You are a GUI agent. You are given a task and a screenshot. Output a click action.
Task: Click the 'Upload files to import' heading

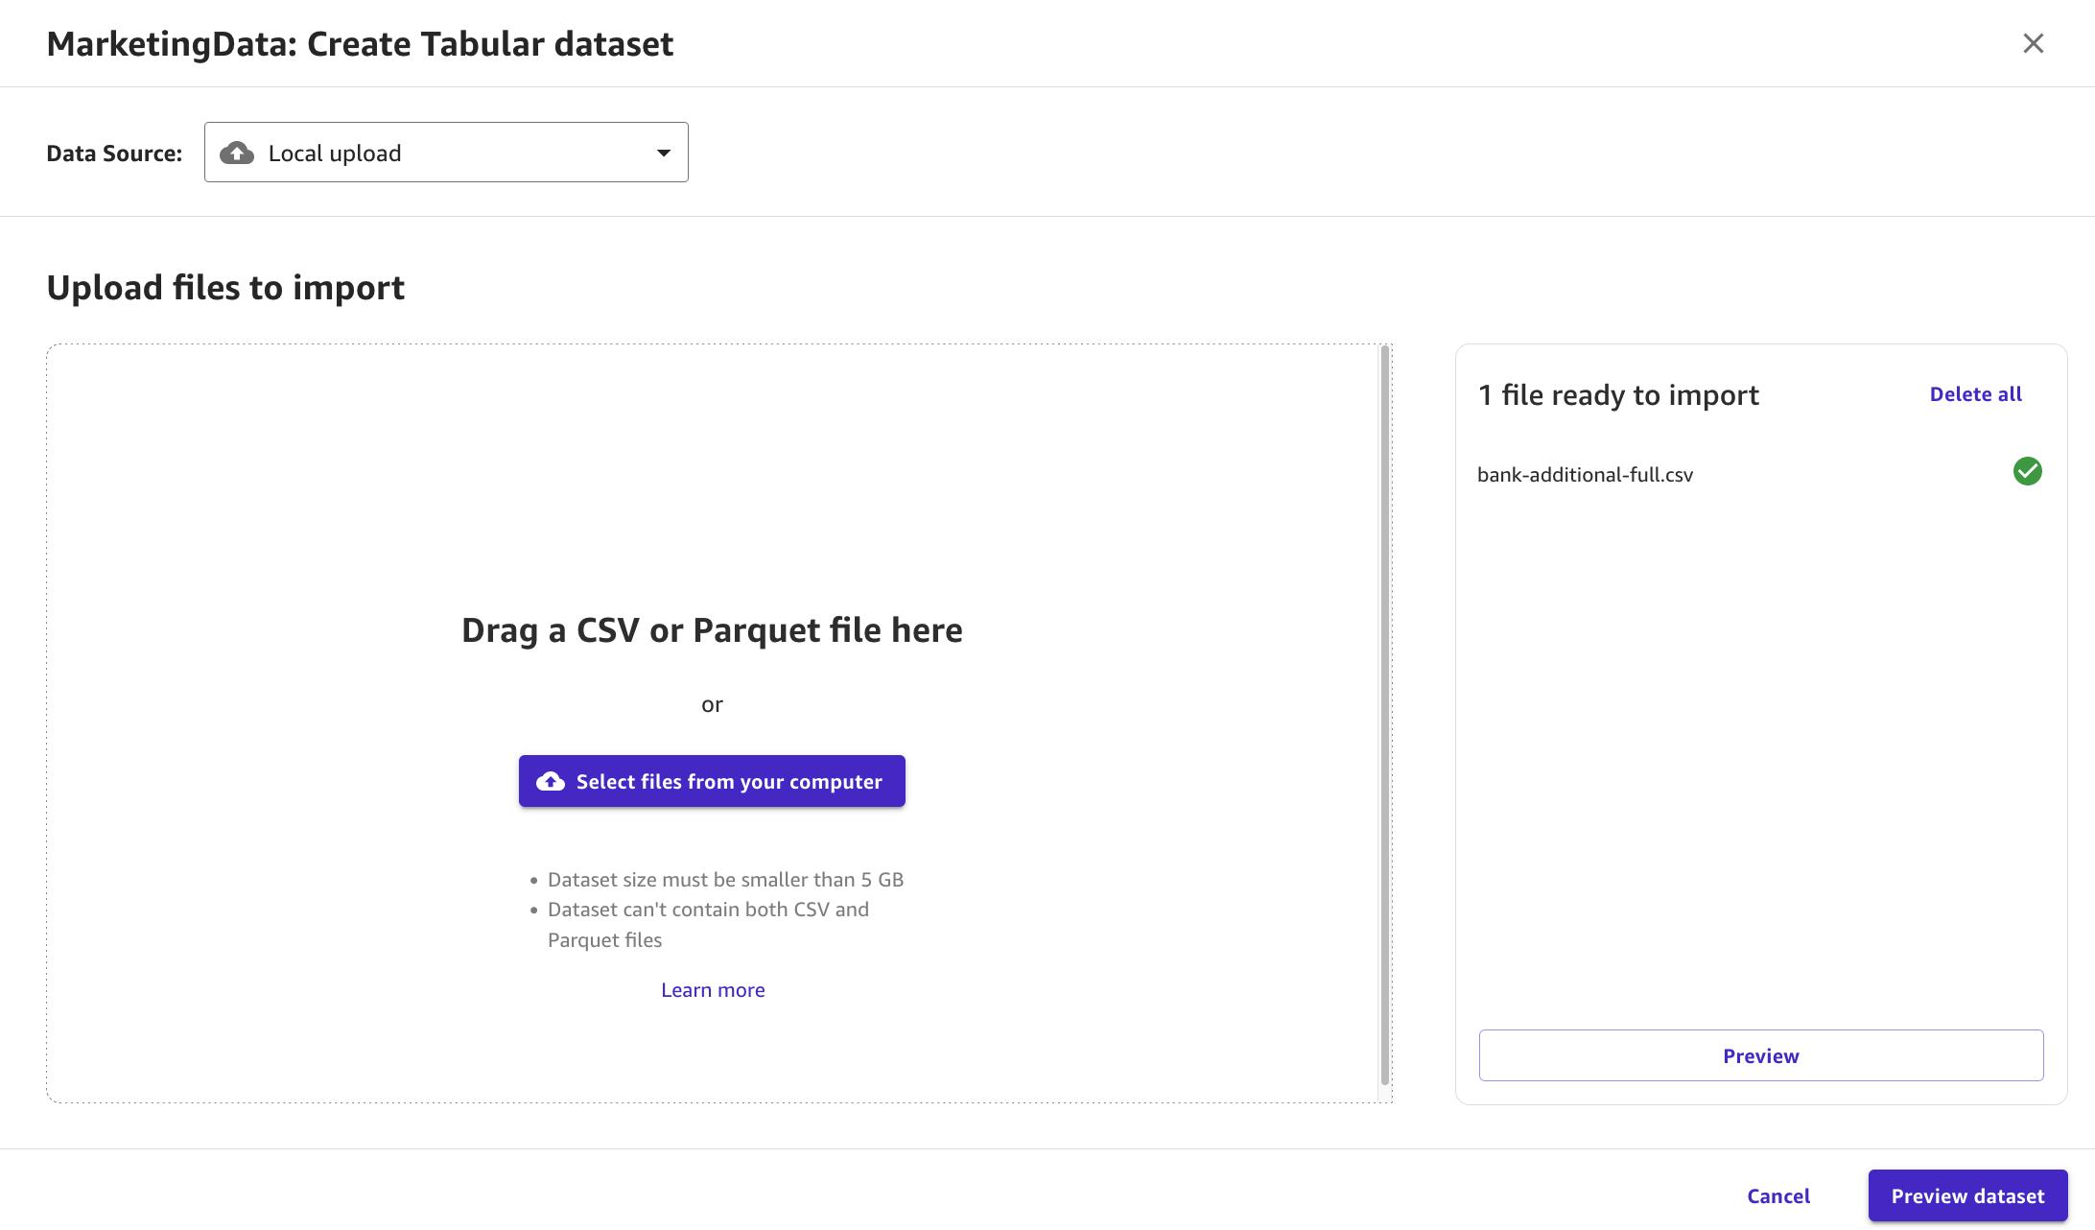click(225, 288)
